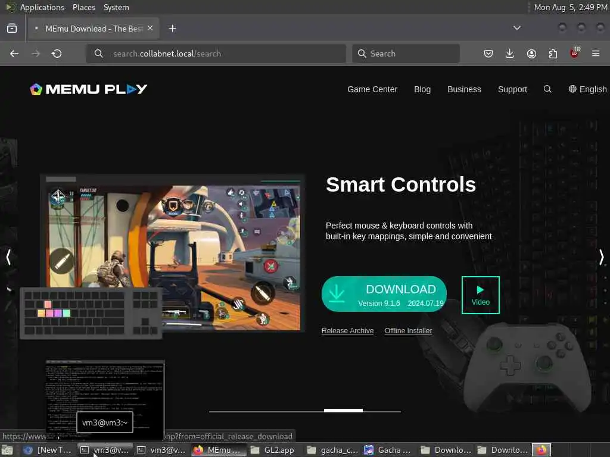This screenshot has width=610, height=457.
Task: Open the Release Archive link
Action: pyautogui.click(x=347, y=331)
